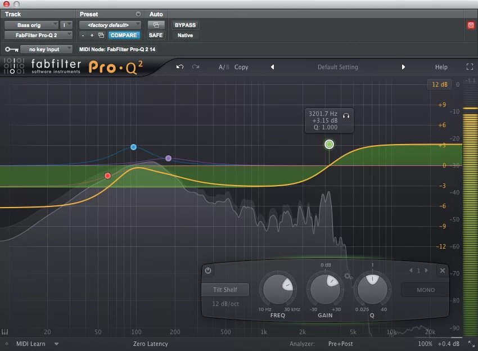Click the -5.1 peak level readout

470,80
